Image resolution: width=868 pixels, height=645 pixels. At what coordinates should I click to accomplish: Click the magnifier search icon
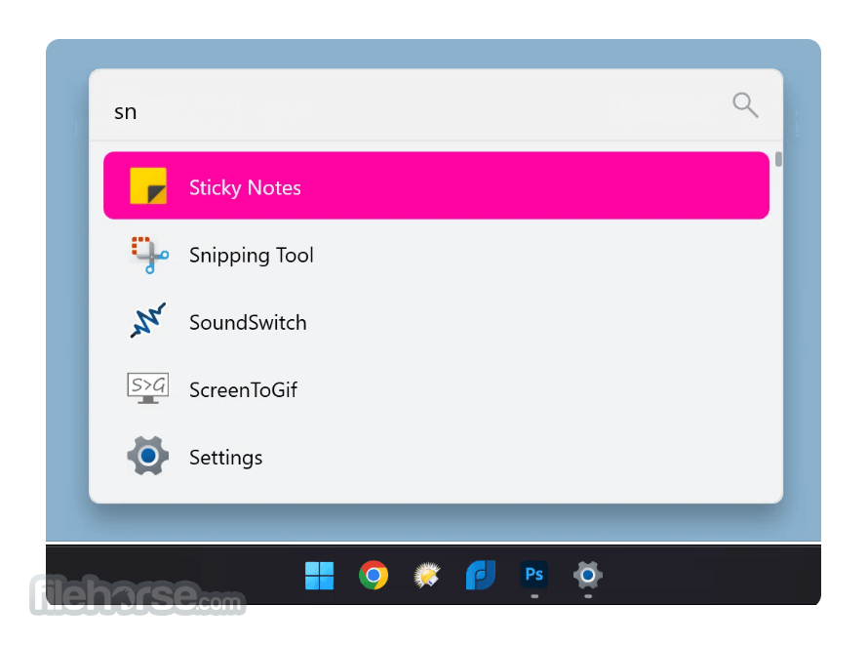pos(745,105)
